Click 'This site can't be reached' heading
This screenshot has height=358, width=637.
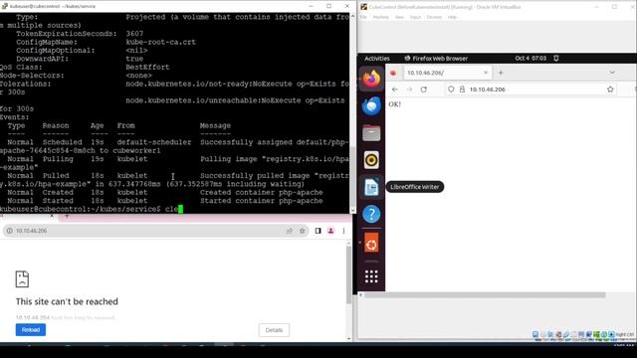pos(67,301)
